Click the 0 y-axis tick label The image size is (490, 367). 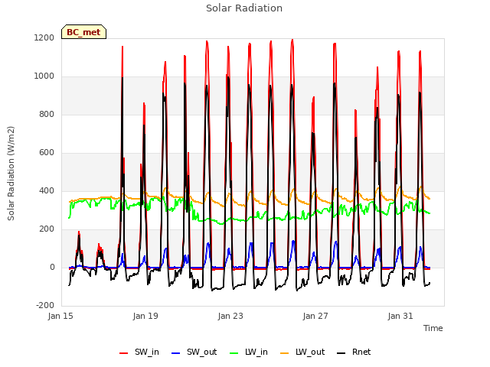(x=52, y=268)
